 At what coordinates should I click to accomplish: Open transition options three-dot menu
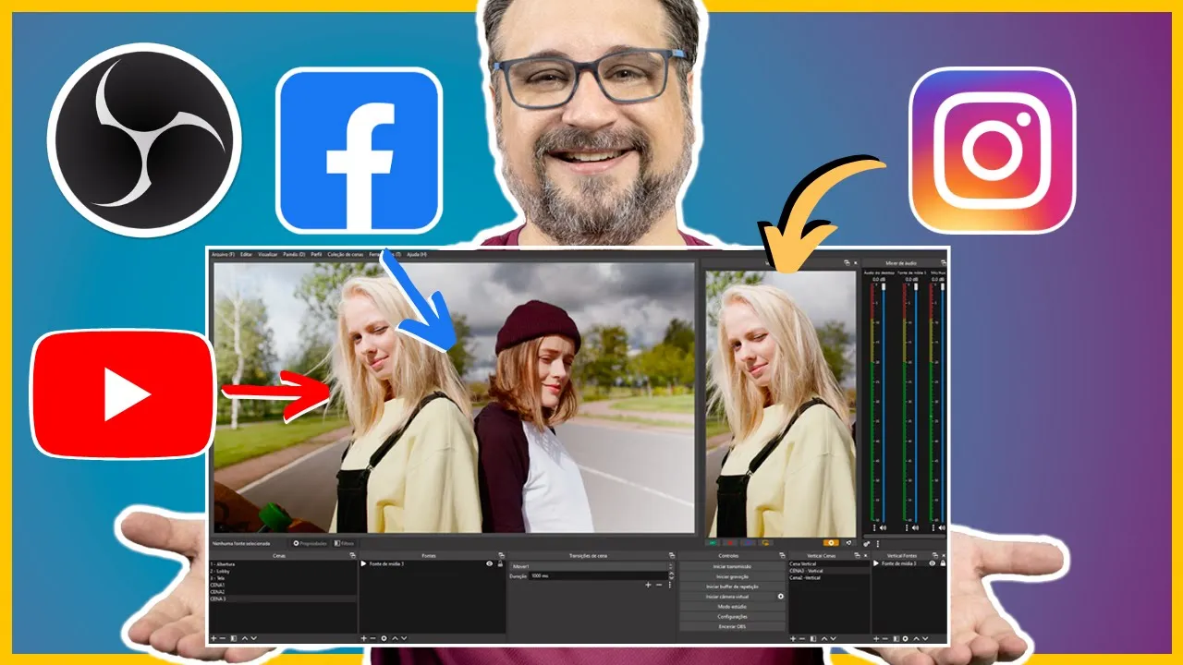tap(670, 585)
